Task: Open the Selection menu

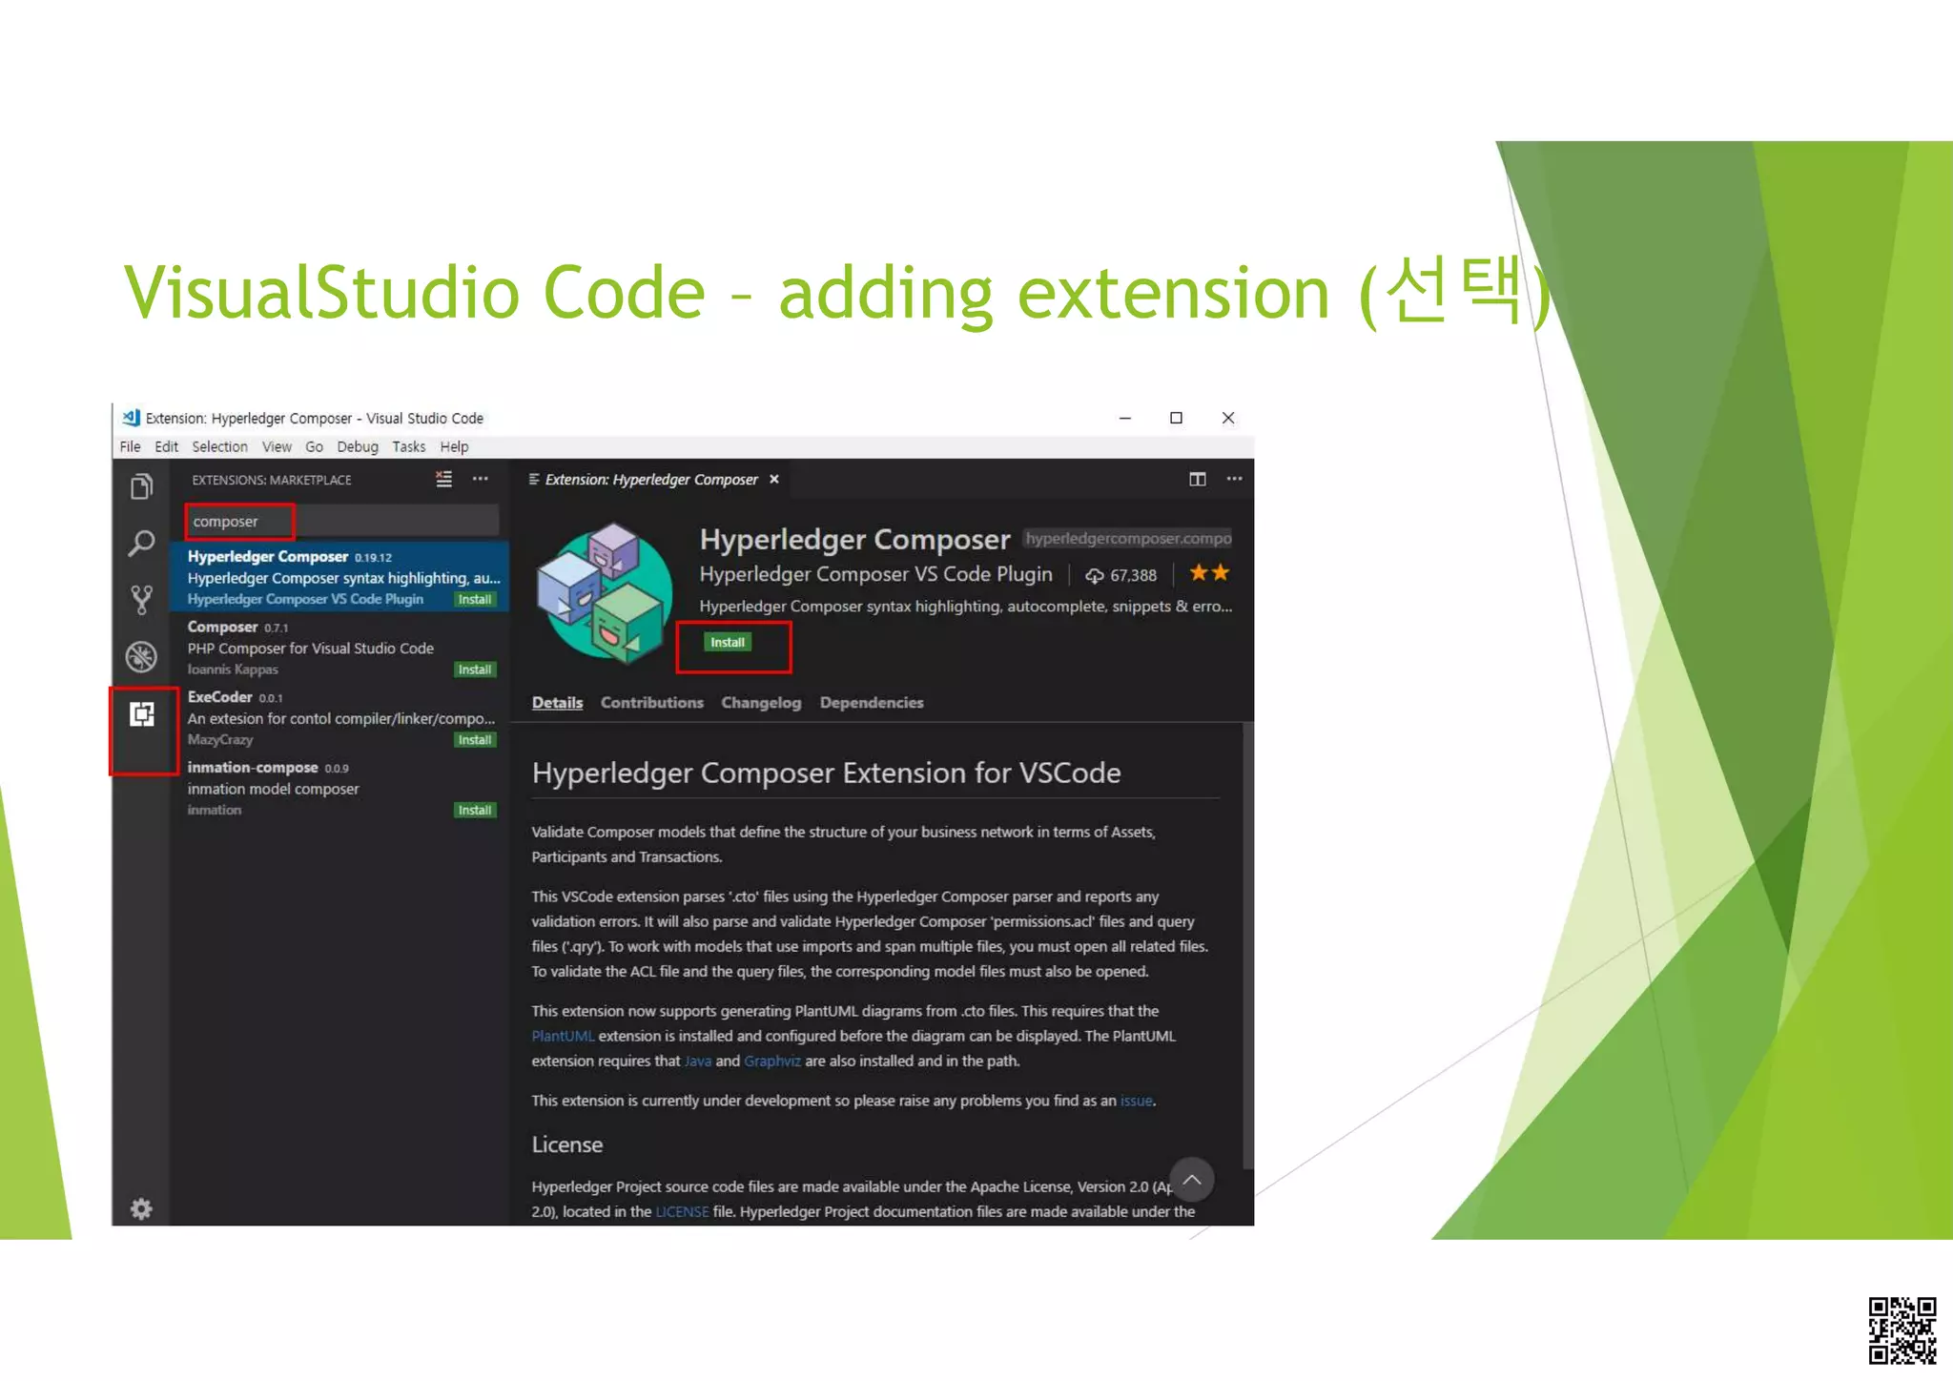Action: [219, 446]
